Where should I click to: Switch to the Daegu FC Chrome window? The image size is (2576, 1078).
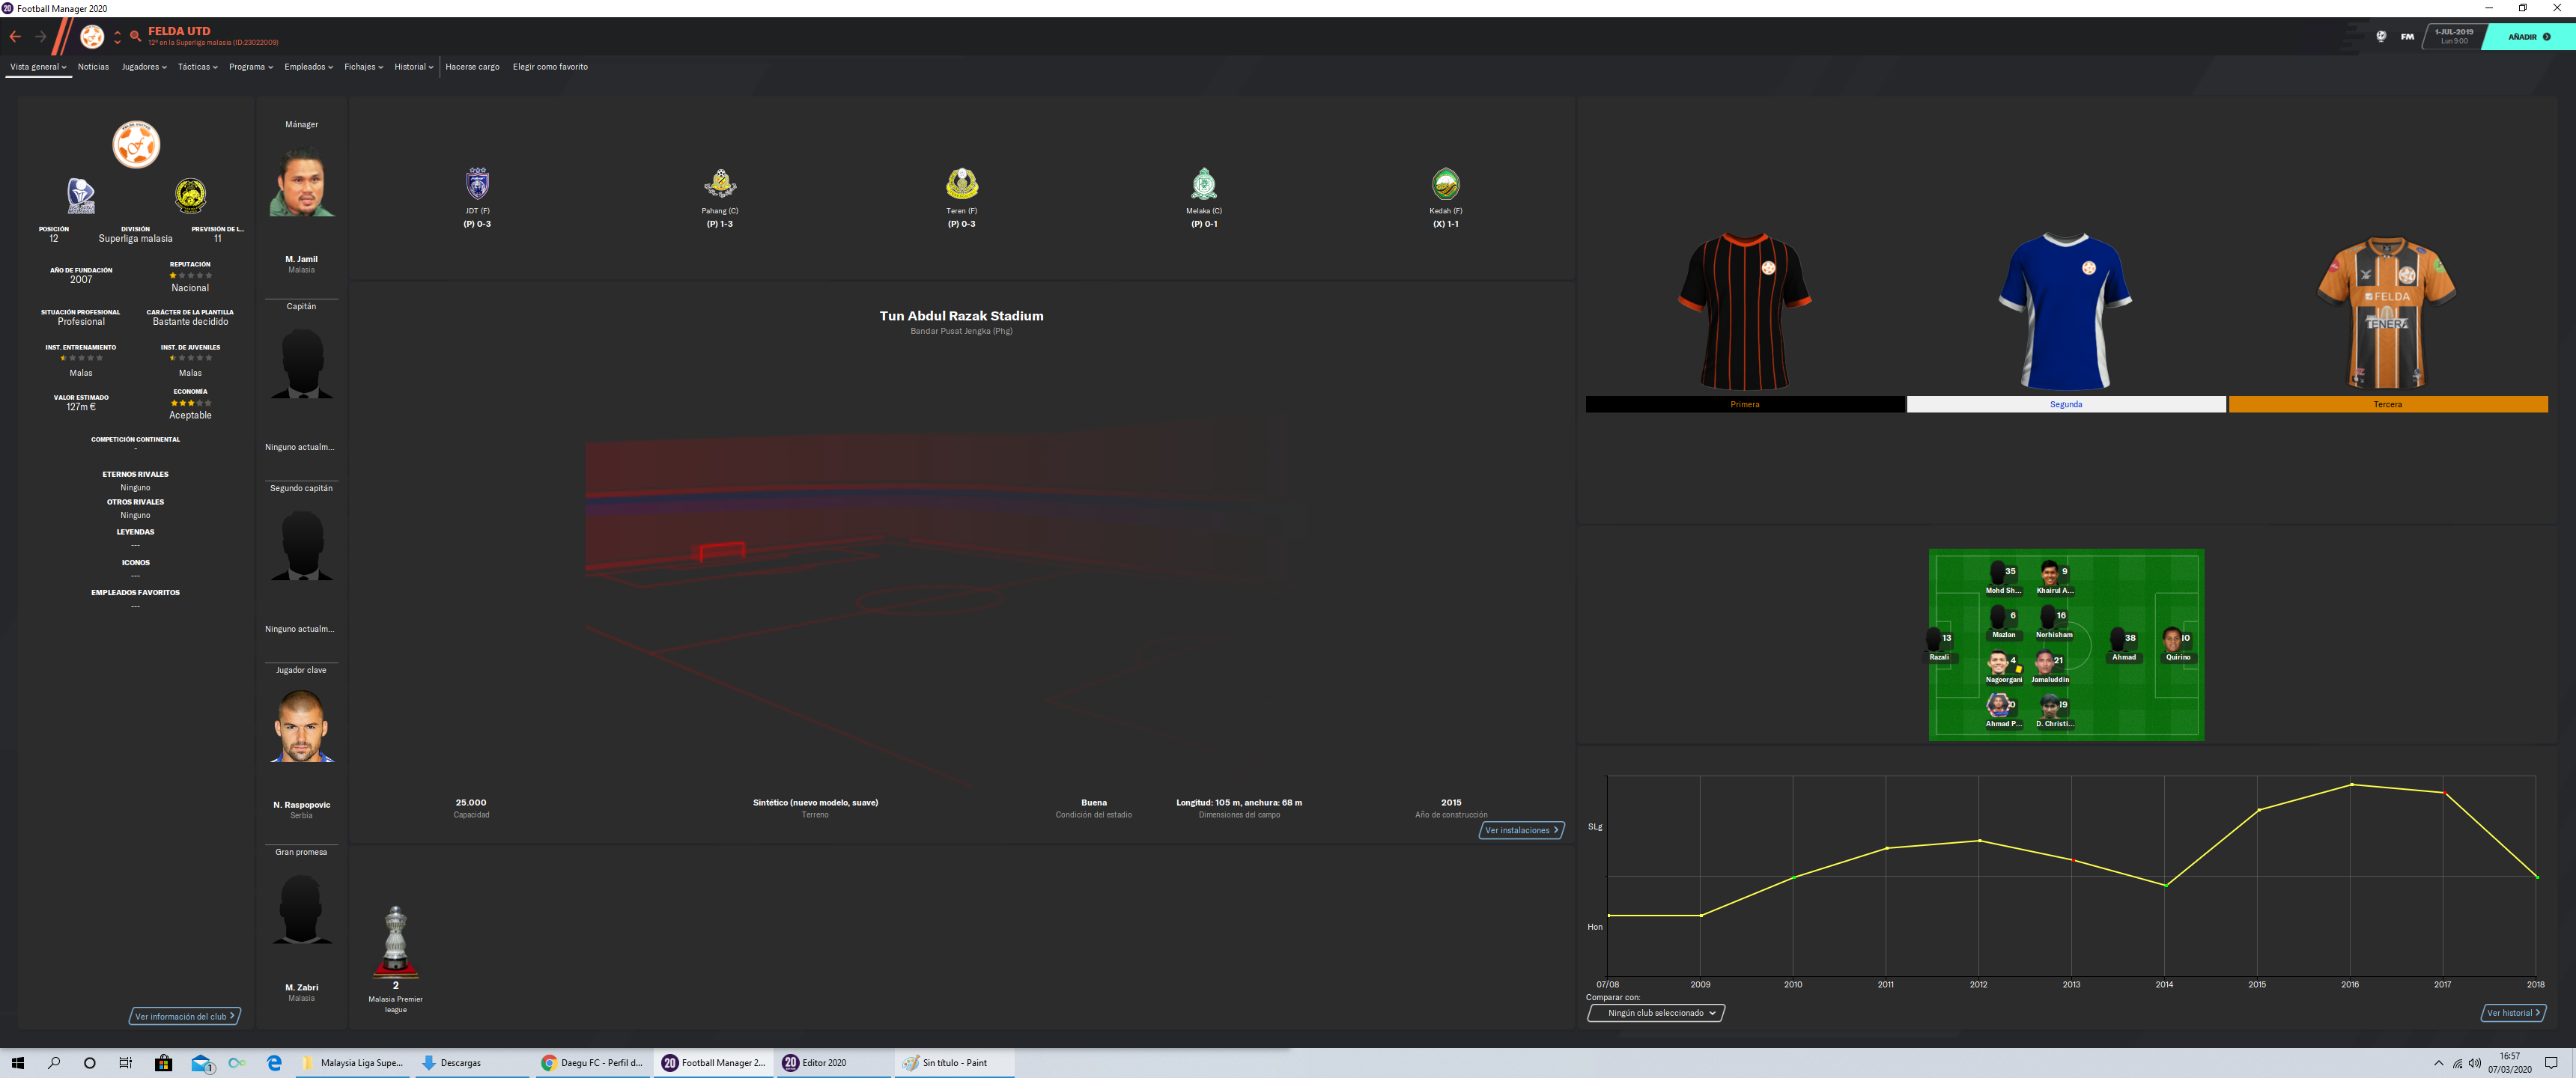click(x=592, y=1063)
